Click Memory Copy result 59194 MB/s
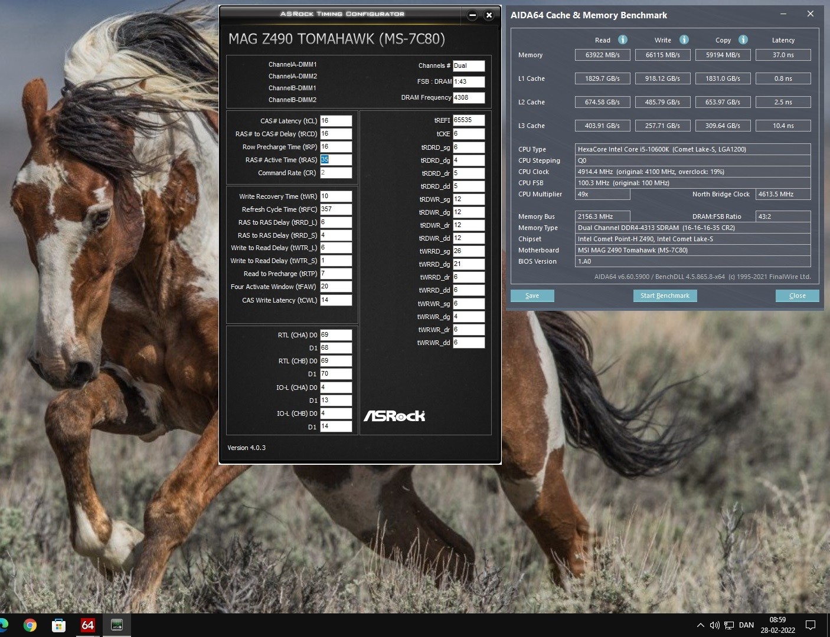Viewport: 830px width, 637px height. 723,55
